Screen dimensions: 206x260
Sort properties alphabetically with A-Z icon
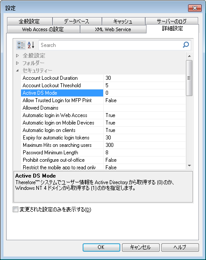[x=31, y=45]
